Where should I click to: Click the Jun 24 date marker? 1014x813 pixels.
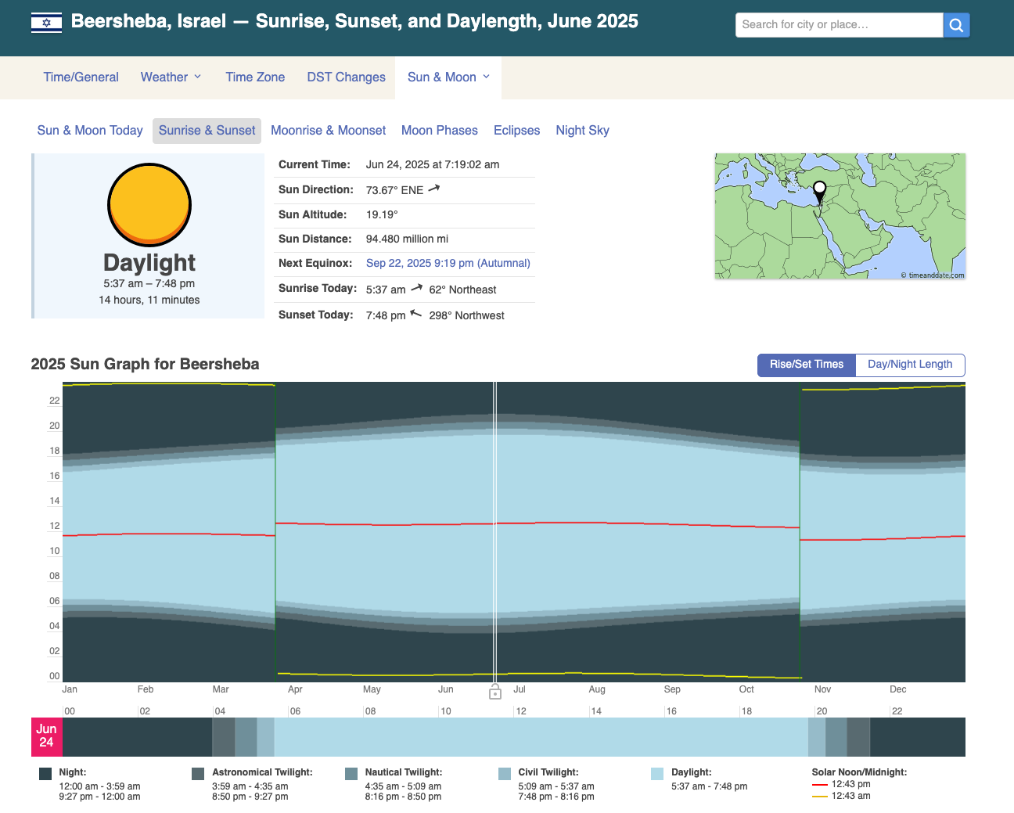(x=46, y=736)
